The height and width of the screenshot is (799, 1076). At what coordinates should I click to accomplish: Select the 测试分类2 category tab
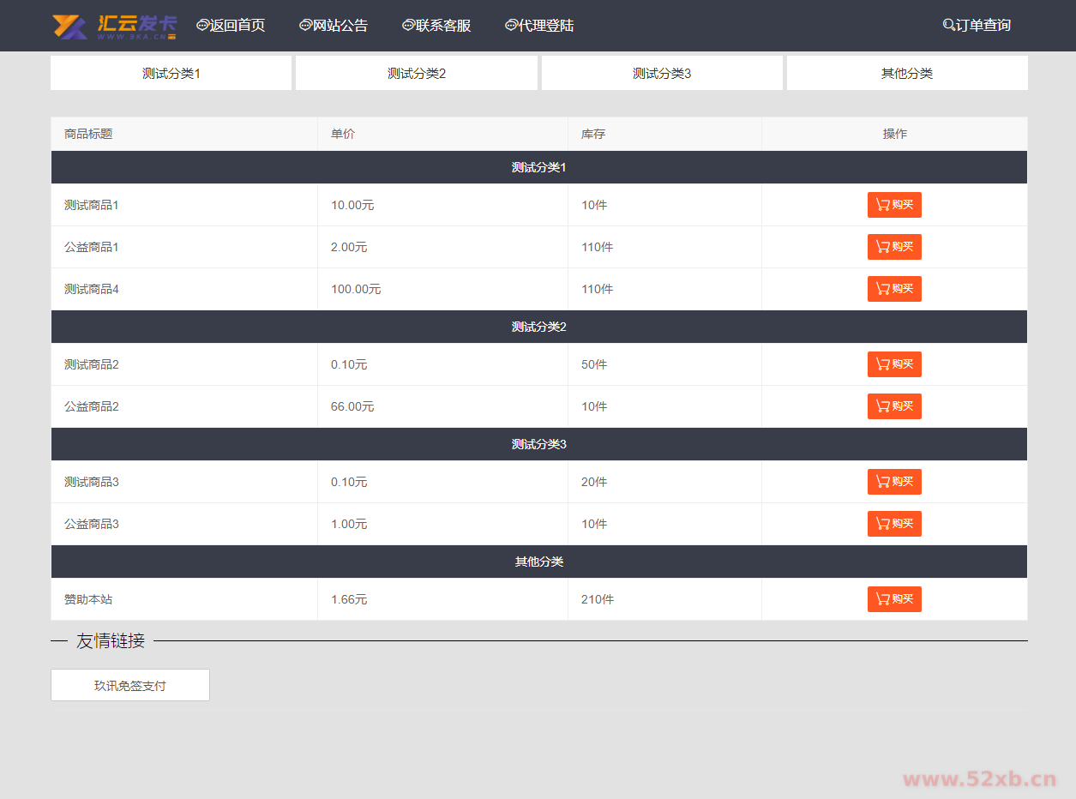tap(417, 74)
